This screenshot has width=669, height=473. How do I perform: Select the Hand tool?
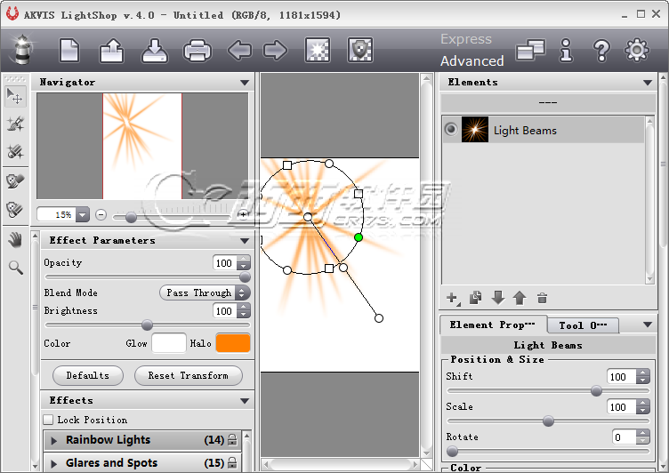tap(15, 240)
